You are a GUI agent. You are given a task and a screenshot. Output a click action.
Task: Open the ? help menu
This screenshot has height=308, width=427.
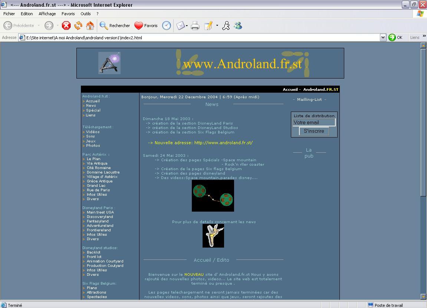tap(98, 14)
